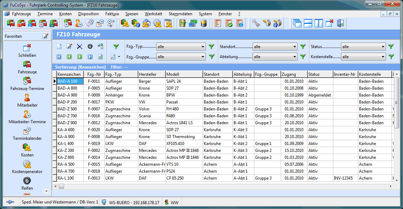Click the delete record X icon
Screen dimensions: 403x209
pos(79,46)
